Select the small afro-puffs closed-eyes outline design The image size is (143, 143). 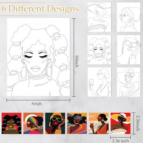99,49
